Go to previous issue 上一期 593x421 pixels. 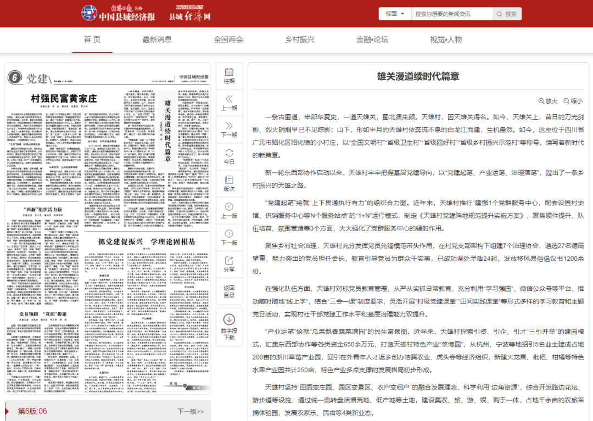[x=229, y=103]
